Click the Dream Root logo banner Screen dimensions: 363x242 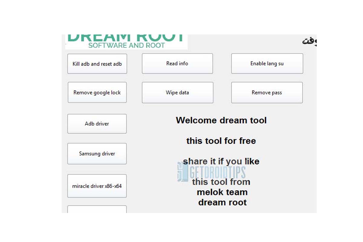[126, 42]
